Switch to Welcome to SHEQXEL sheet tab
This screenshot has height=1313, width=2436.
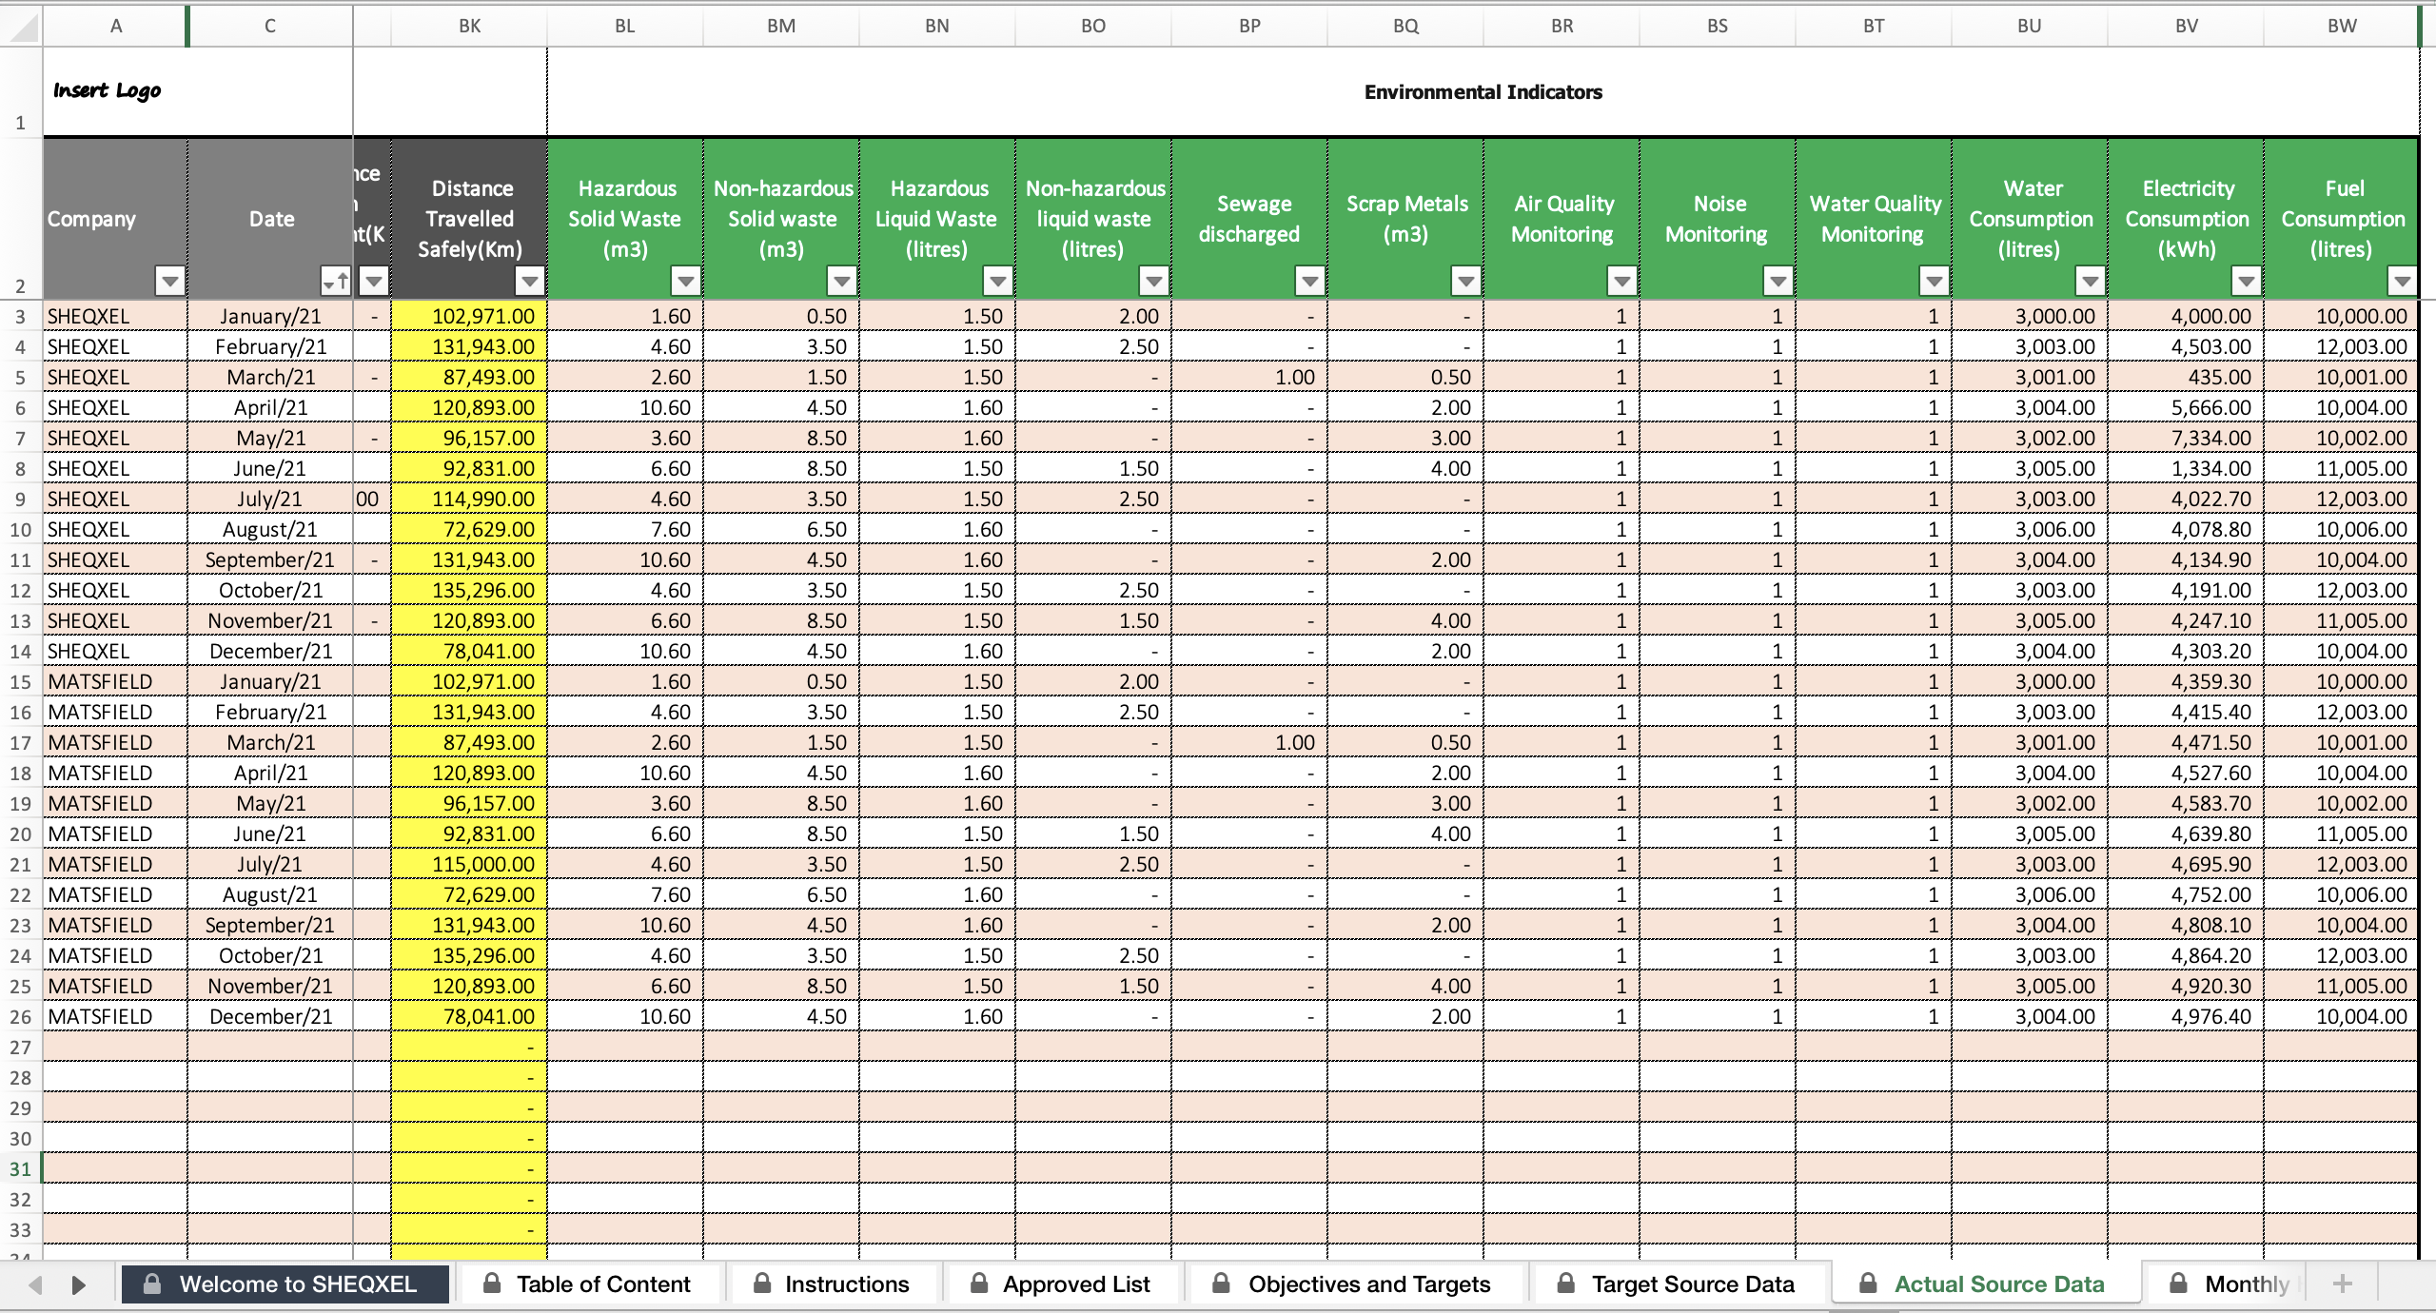click(285, 1284)
